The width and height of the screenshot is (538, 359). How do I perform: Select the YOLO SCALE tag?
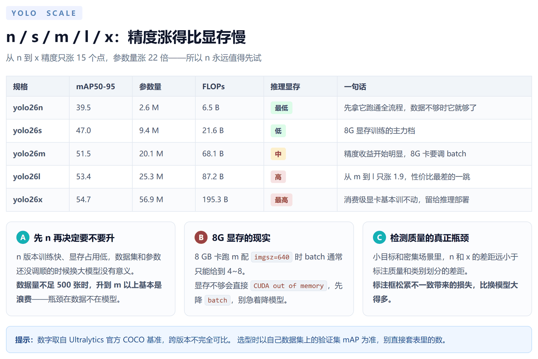click(x=44, y=13)
